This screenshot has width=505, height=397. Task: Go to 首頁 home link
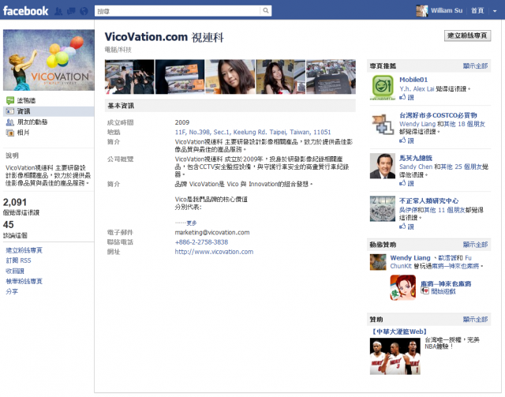pos(477,10)
